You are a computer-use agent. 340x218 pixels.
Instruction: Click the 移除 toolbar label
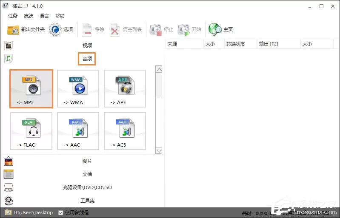99,29
